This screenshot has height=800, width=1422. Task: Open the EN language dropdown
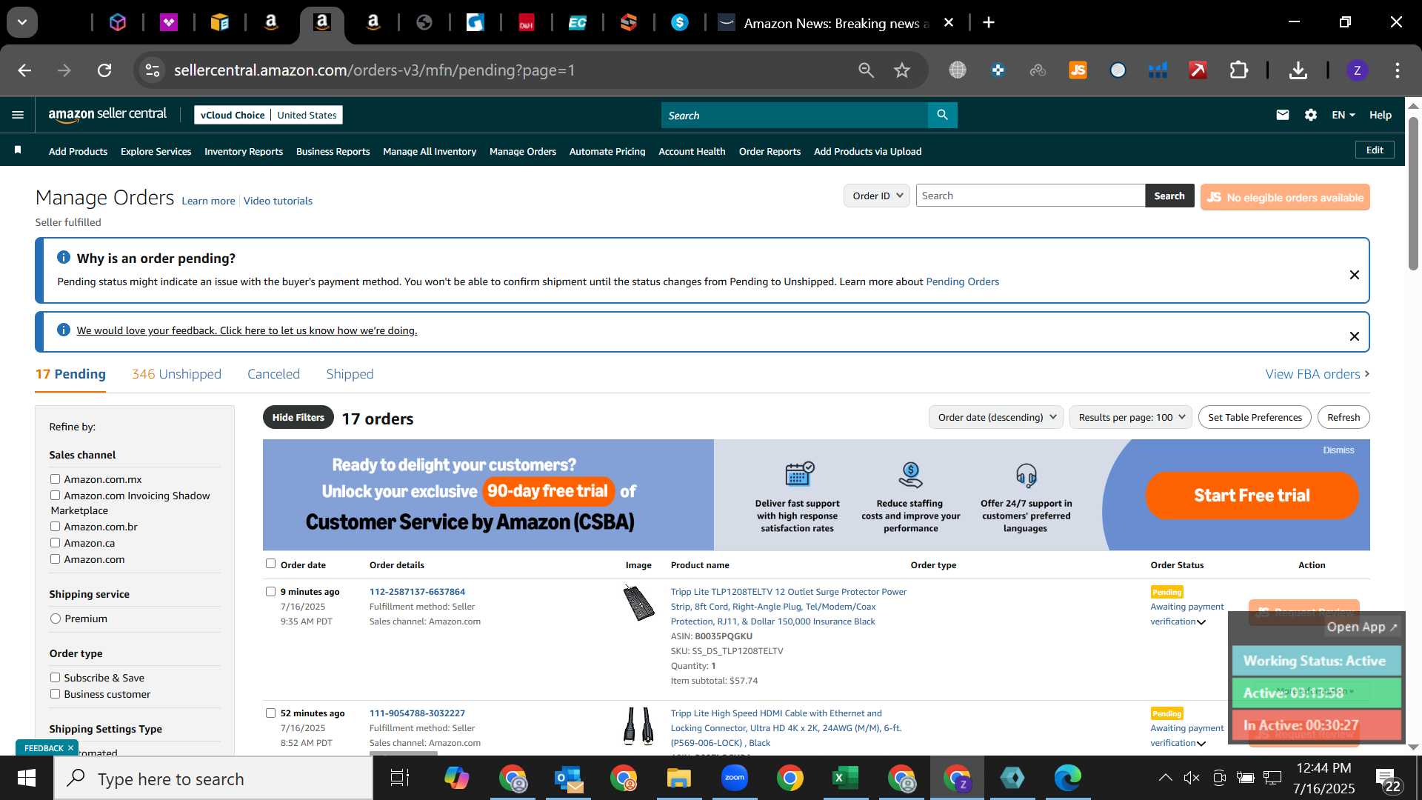pos(1343,115)
